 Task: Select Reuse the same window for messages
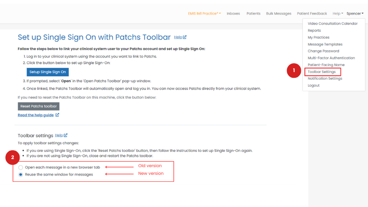[x=21, y=175]
